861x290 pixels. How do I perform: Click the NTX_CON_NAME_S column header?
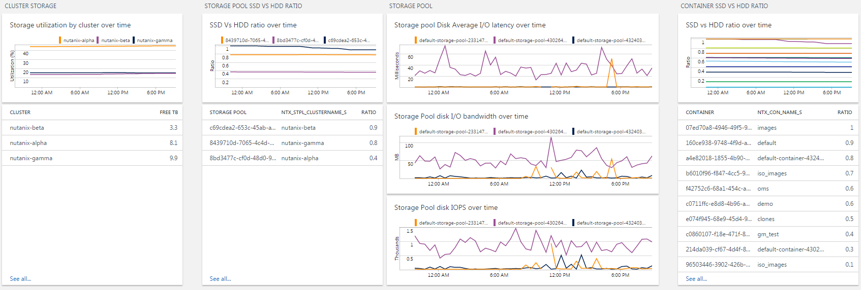[x=780, y=113]
